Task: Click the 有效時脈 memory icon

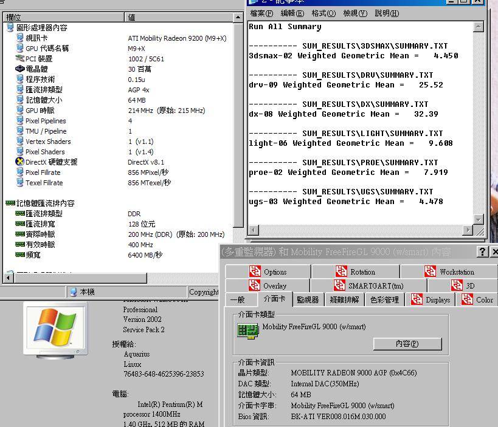Action: coord(20,244)
